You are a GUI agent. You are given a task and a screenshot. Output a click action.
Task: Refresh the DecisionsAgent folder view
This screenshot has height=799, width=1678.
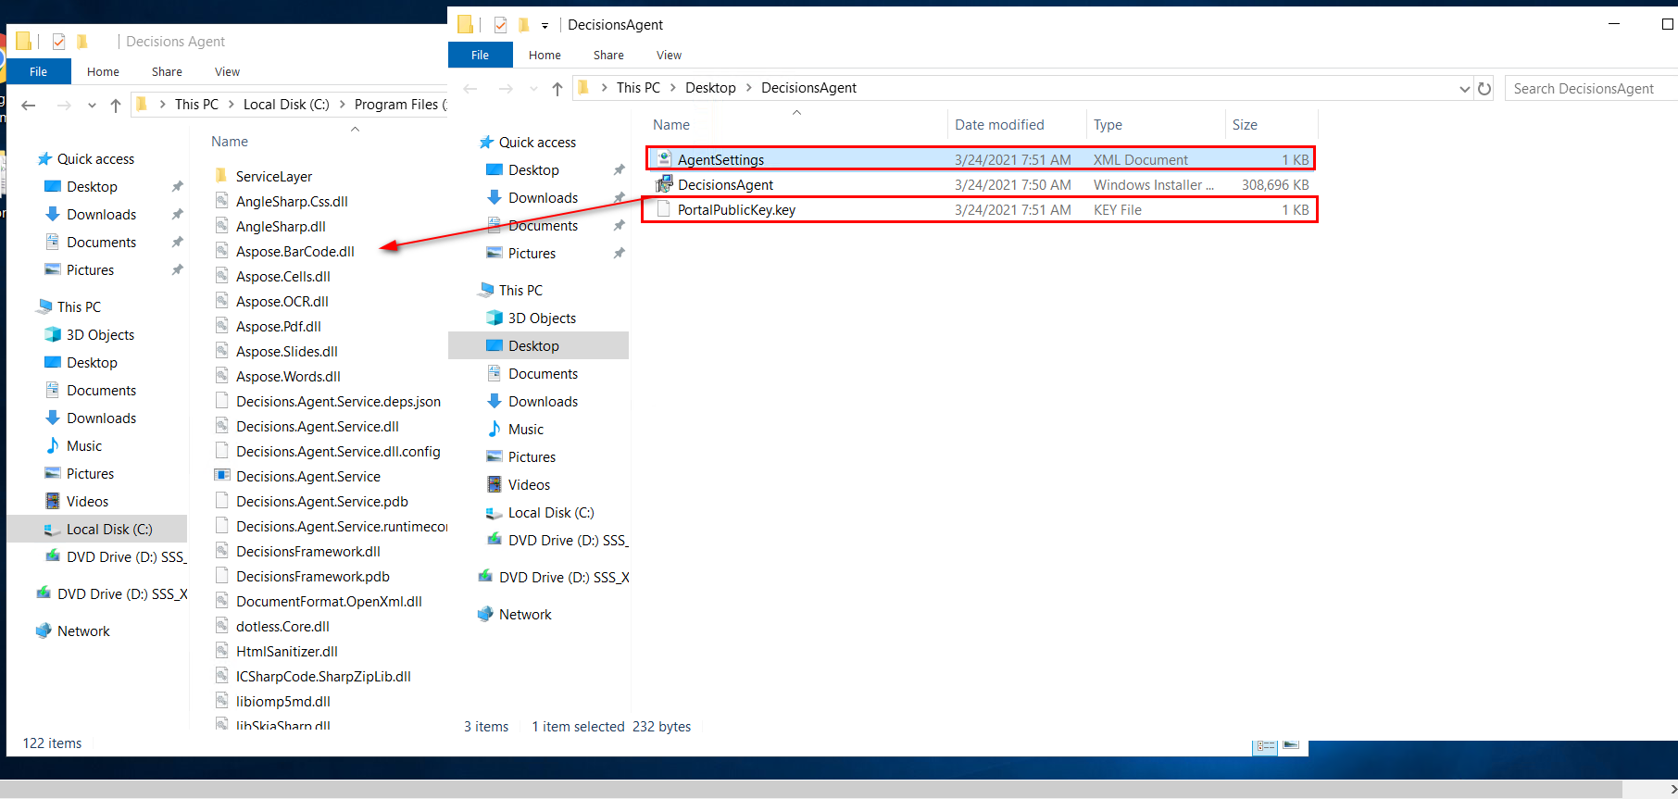coord(1484,88)
